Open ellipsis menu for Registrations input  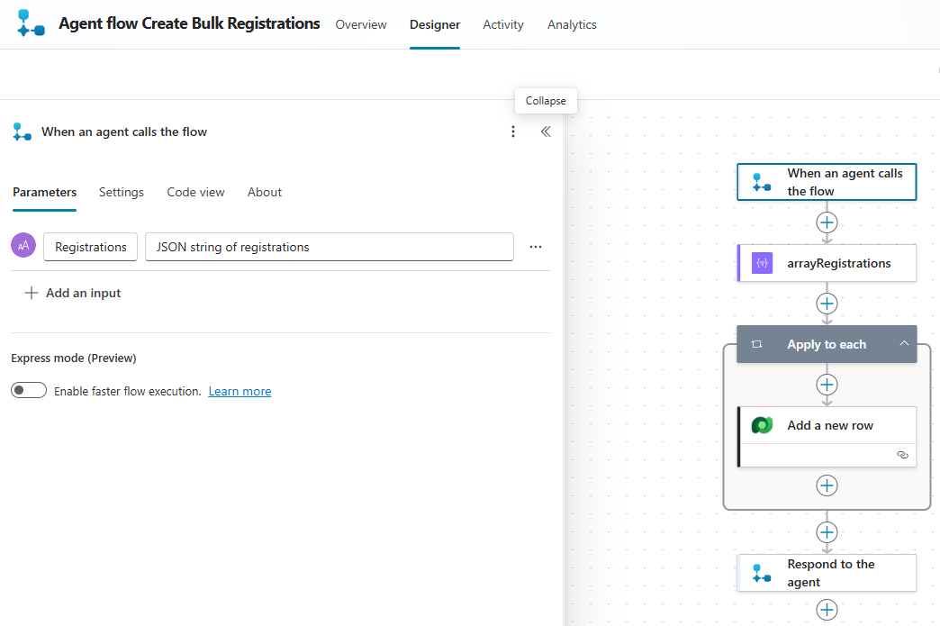pyautogui.click(x=536, y=247)
